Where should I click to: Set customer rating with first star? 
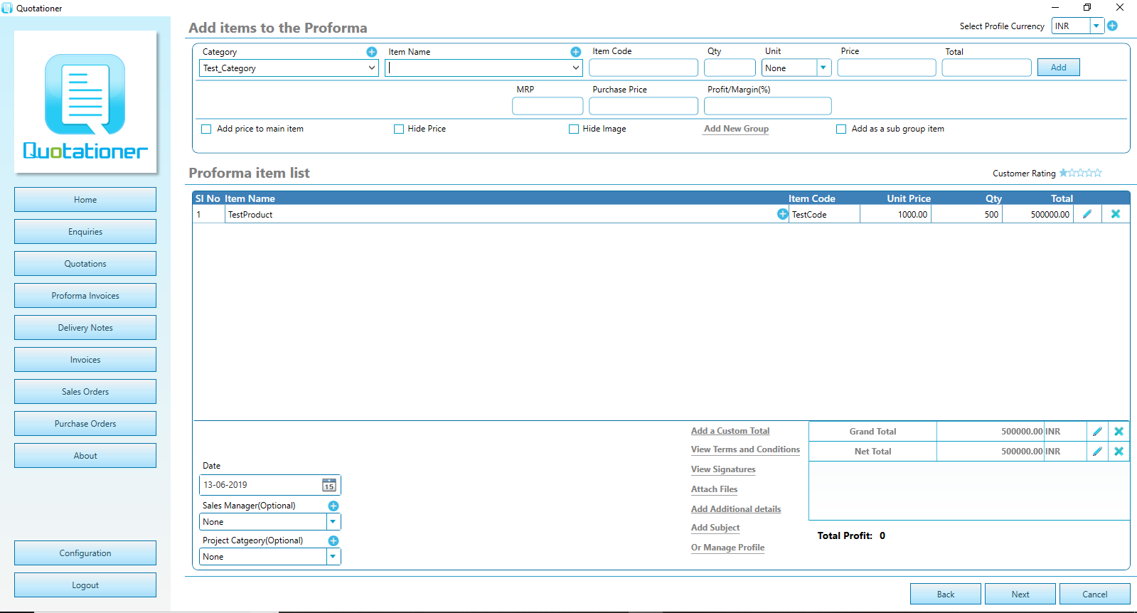1064,173
